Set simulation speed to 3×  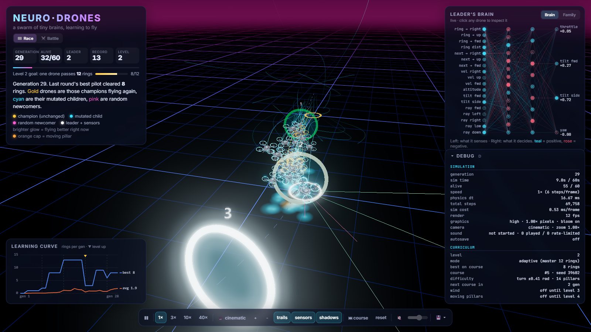click(x=173, y=318)
